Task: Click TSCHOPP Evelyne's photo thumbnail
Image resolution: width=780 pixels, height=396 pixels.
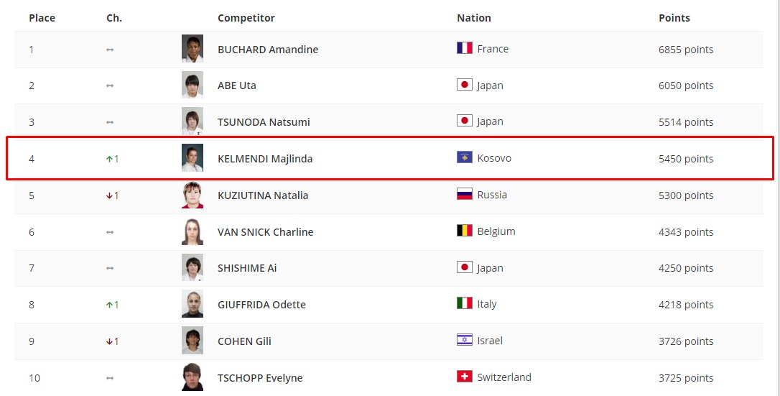Action: [x=192, y=377]
